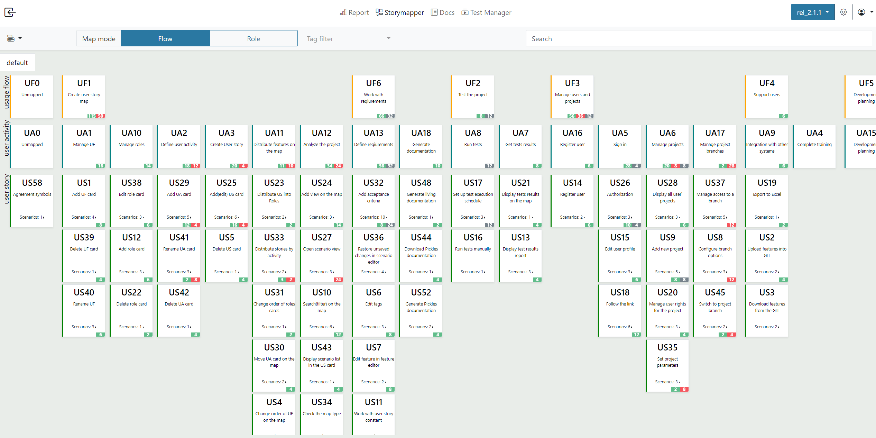Screen dimensions: 876x438
Task: Click "Delete US card" on US5
Action: [227, 249]
